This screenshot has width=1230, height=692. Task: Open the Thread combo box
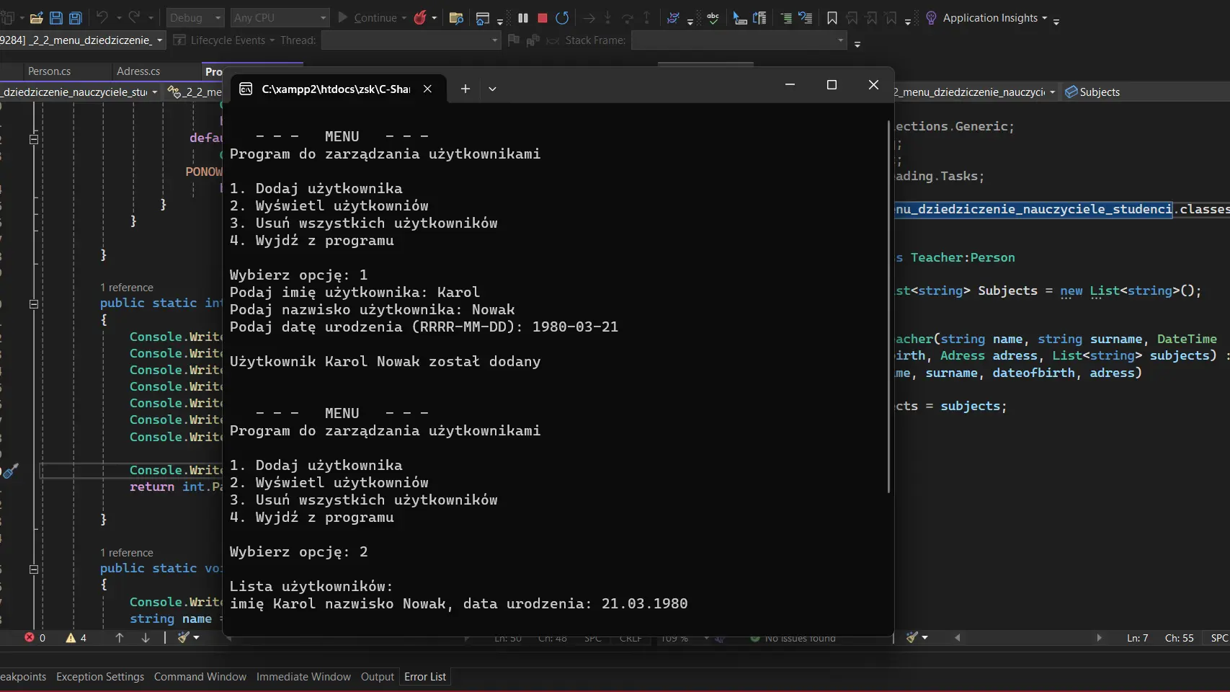pyautogui.click(x=411, y=40)
